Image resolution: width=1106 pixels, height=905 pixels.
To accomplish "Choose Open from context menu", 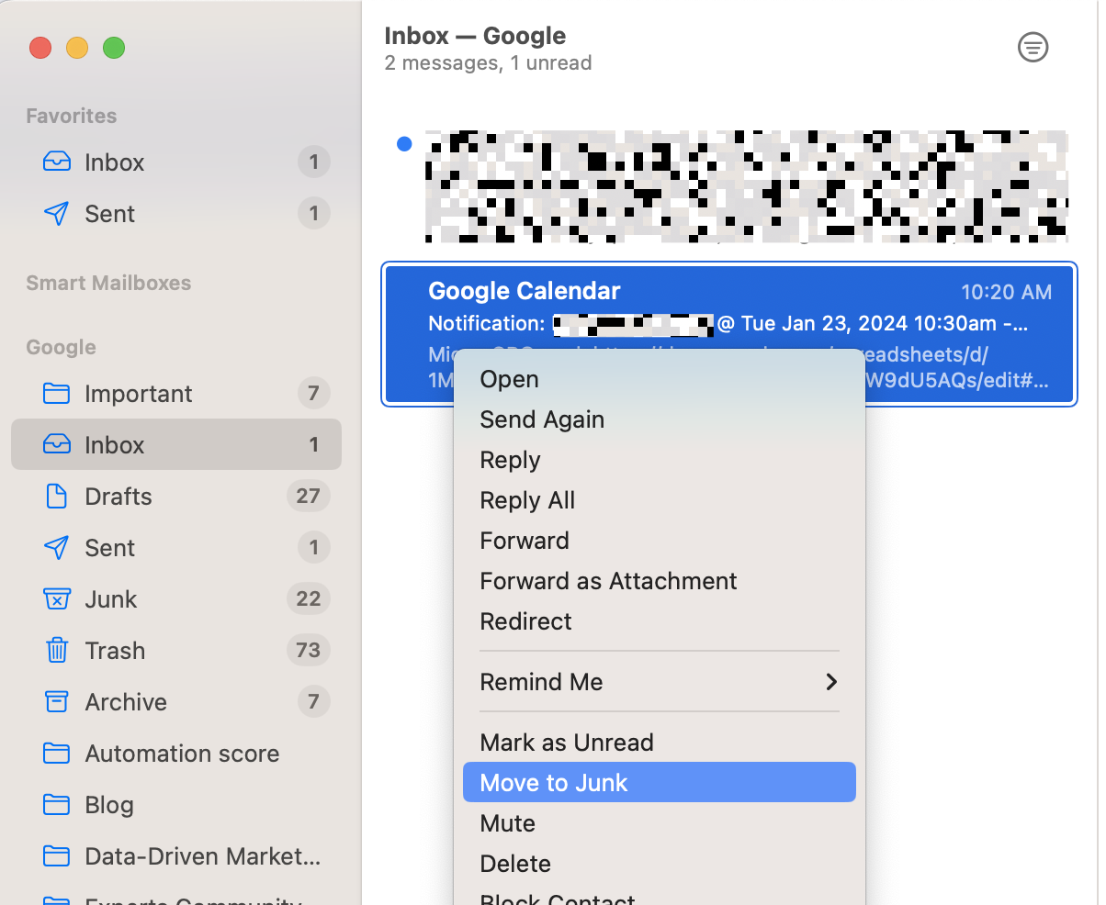I will point(660,379).
